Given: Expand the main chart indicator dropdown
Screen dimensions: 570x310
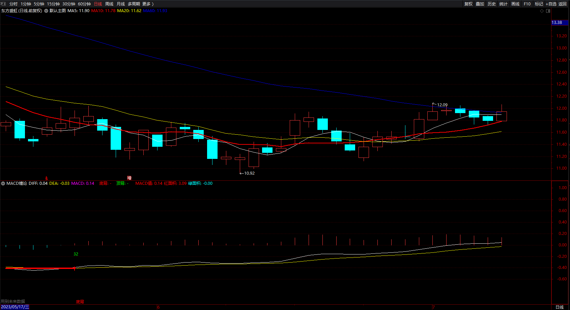Looking at the screenshot, I should (46, 11).
